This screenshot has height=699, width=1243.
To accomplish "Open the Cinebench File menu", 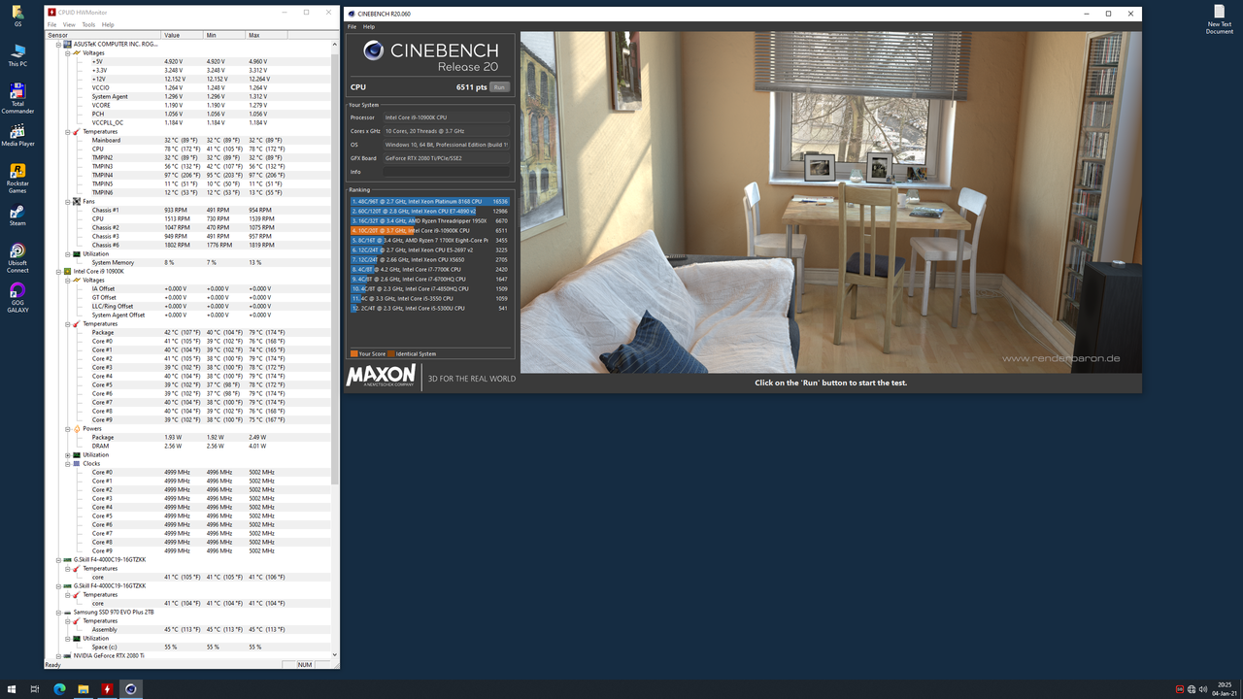I will pos(353,26).
